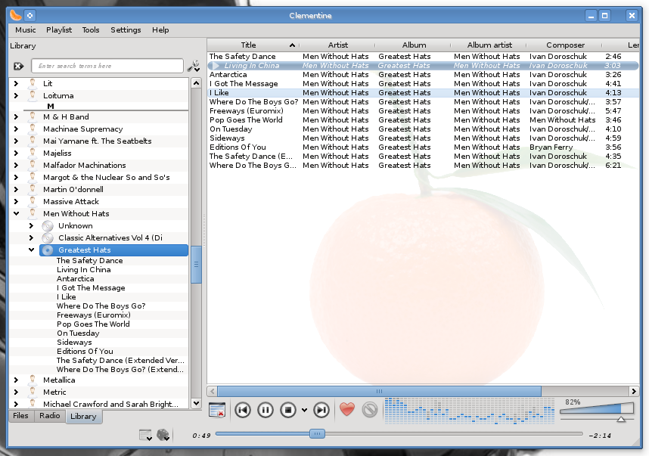
Task: Open the repeat mode icon menu
Action: click(146, 436)
